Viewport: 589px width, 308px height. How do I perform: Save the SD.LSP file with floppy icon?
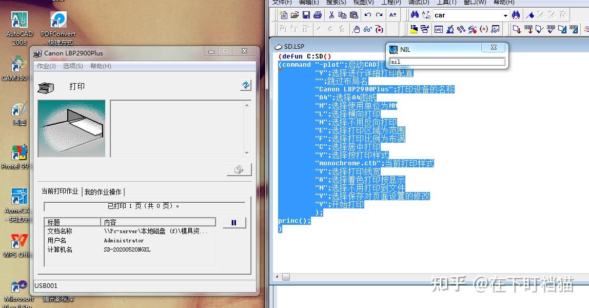click(306, 15)
